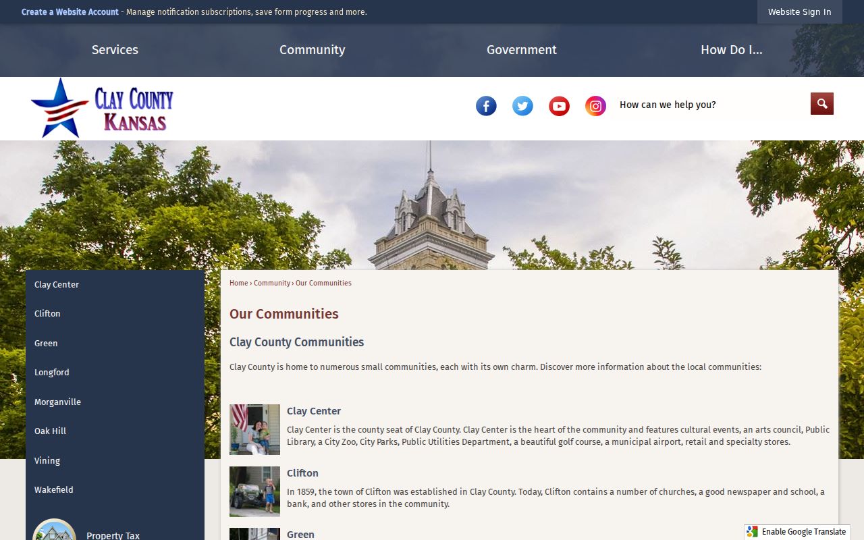Select Clifton in the sidebar
This screenshot has height=540, width=864.
115,314
